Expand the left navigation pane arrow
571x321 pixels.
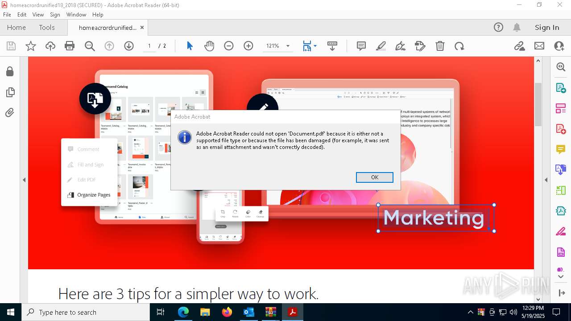click(x=24, y=180)
